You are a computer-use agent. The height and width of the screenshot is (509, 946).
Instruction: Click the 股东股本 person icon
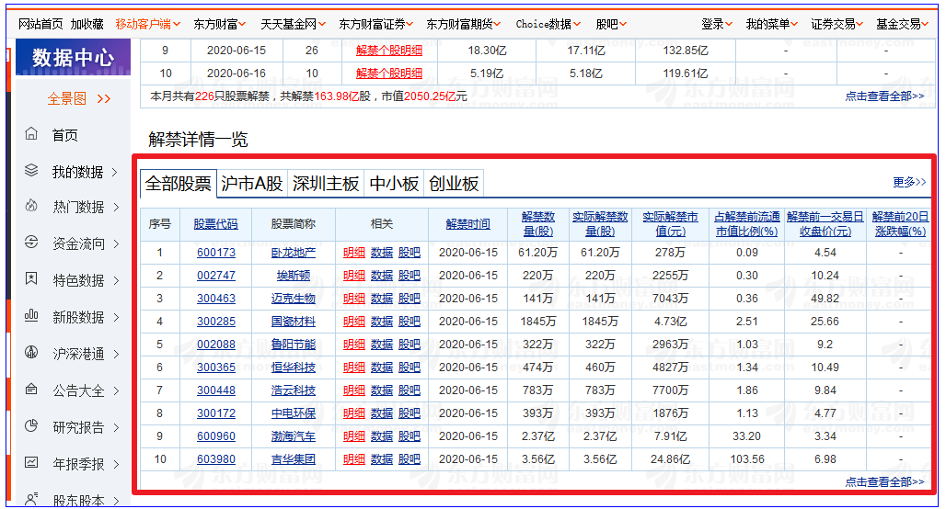31,499
